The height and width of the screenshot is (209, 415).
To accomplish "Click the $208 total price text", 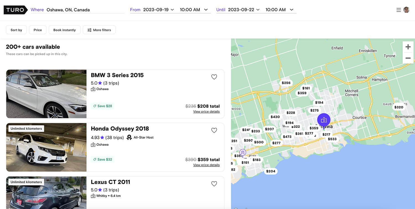I will point(208,106).
